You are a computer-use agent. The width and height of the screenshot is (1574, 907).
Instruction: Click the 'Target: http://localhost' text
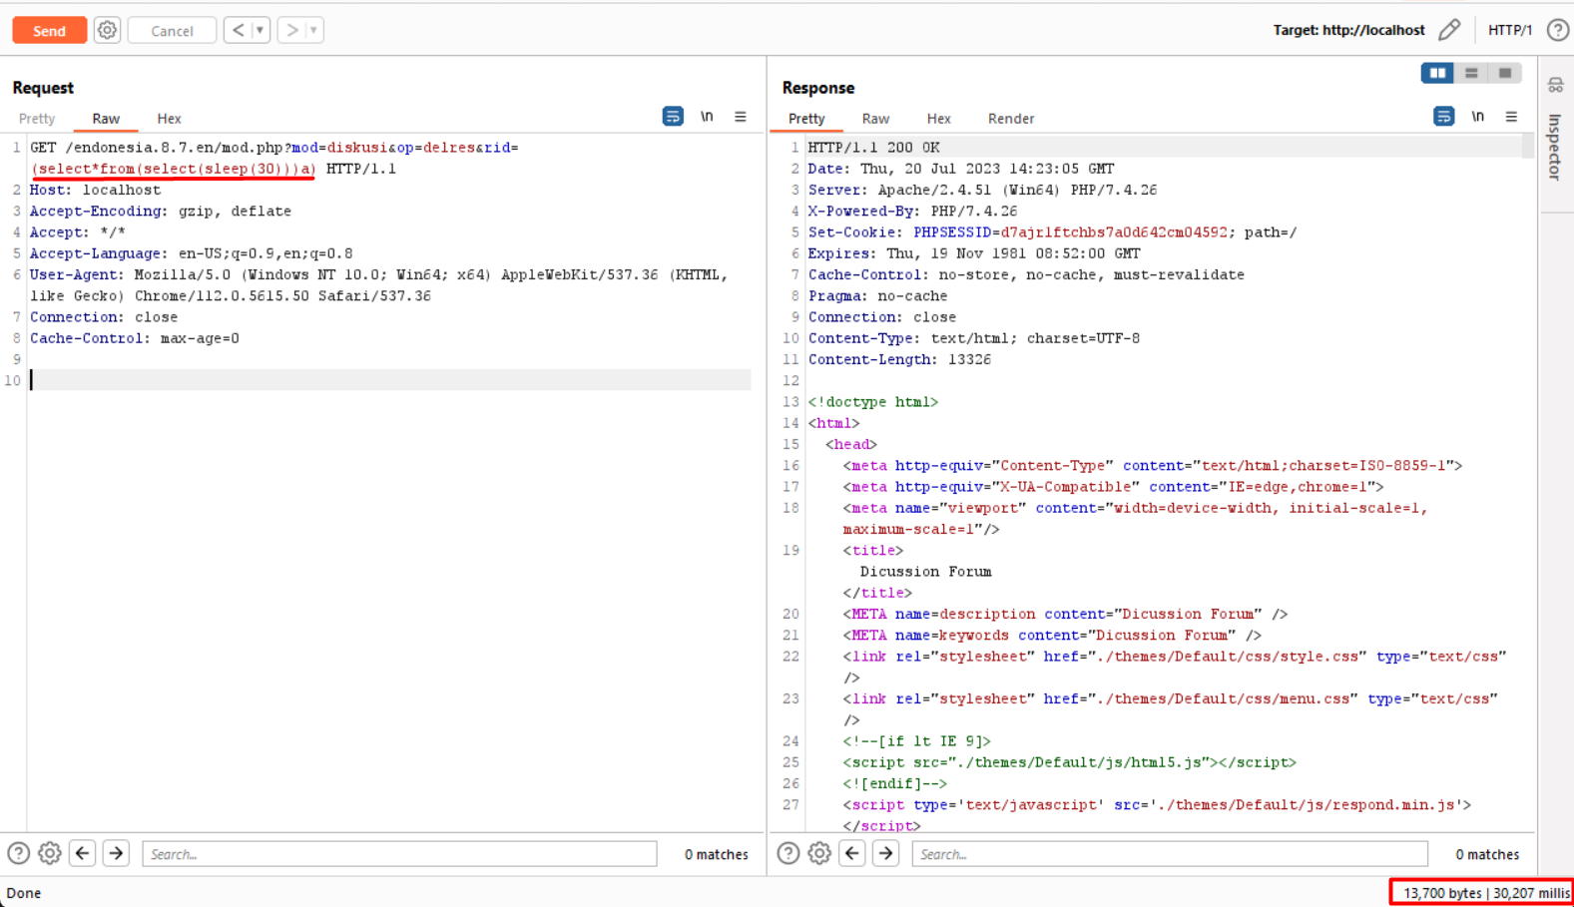tap(1348, 30)
